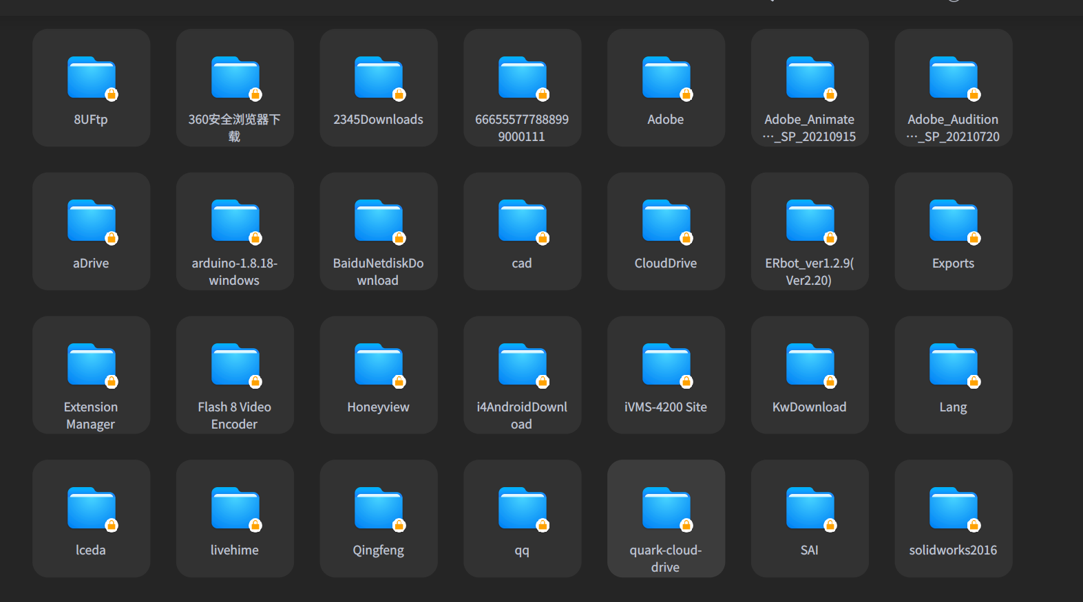This screenshot has height=602, width=1083.
Task: Select the 360安全浏览器下载 folder icon
Action: point(235,78)
